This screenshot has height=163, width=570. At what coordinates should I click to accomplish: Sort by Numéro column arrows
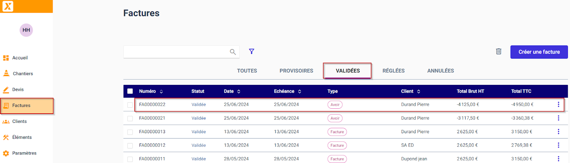click(x=161, y=92)
